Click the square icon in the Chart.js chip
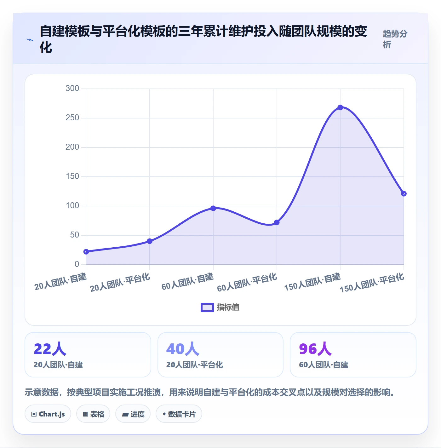 point(34,414)
